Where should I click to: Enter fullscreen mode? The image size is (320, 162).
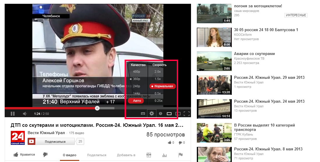[x=187, y=114]
